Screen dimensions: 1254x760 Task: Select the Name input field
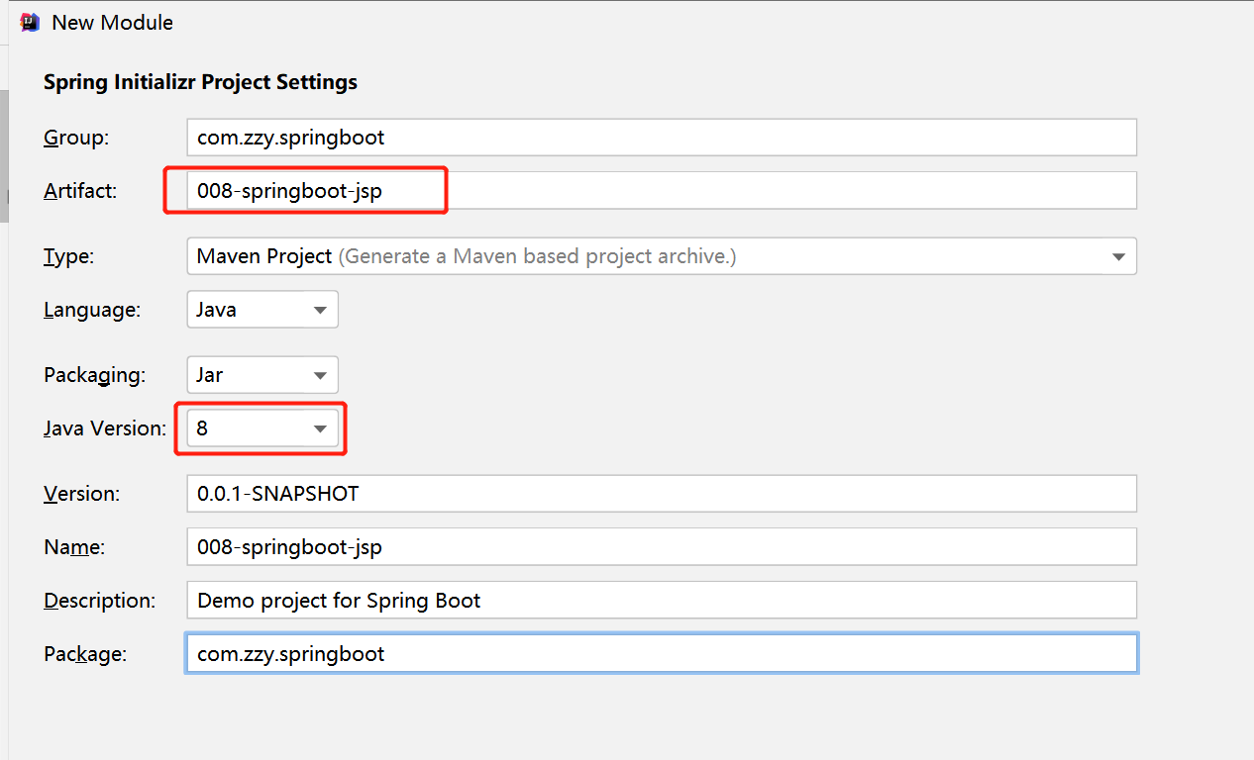(661, 546)
